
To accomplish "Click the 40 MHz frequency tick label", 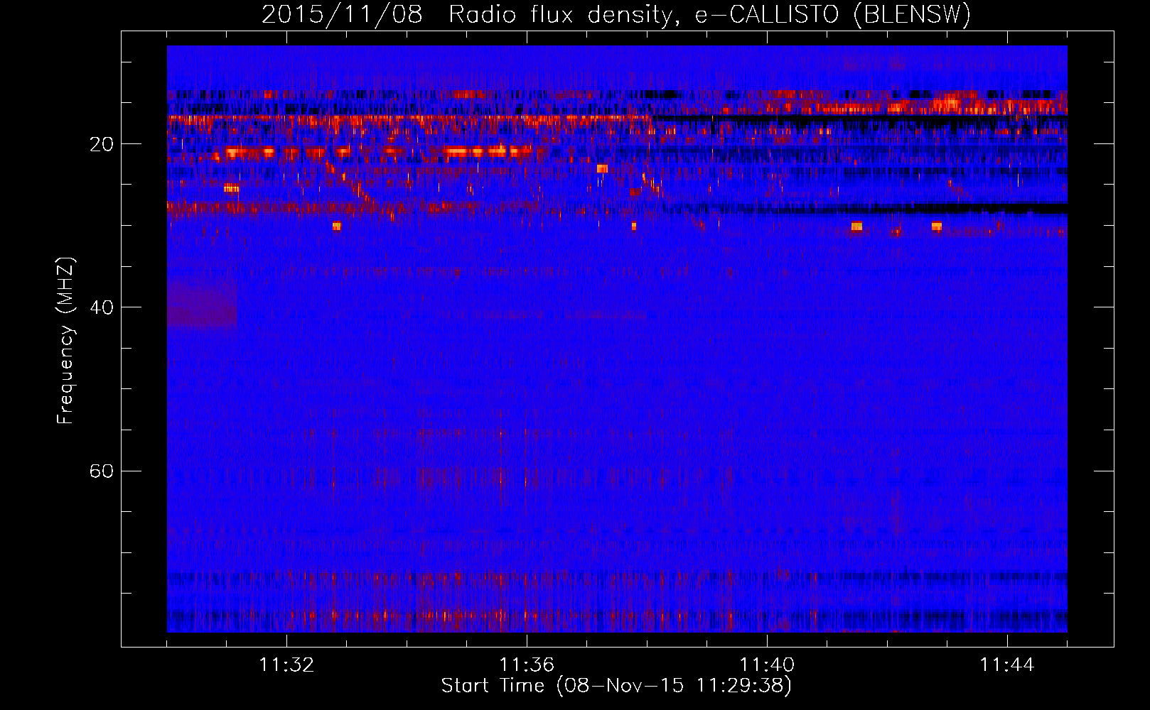I will [101, 307].
